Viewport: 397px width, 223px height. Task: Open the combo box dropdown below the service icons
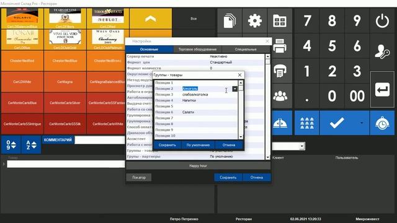pos(301,146)
